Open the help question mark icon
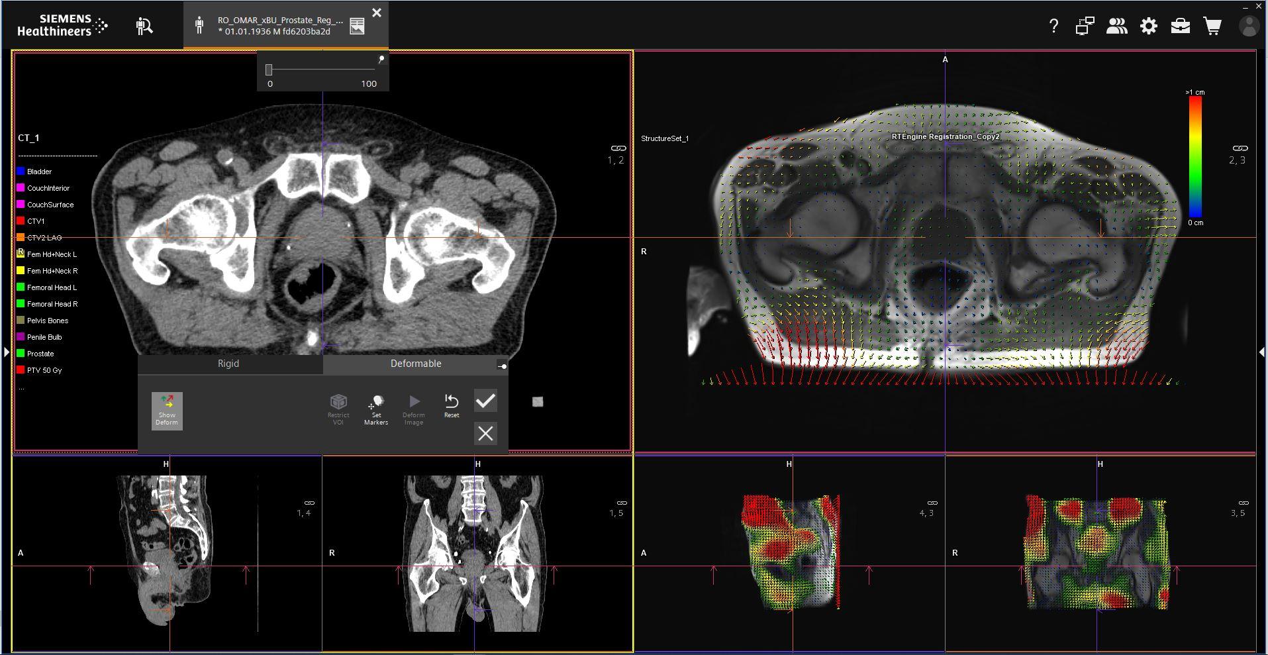 tap(1053, 26)
